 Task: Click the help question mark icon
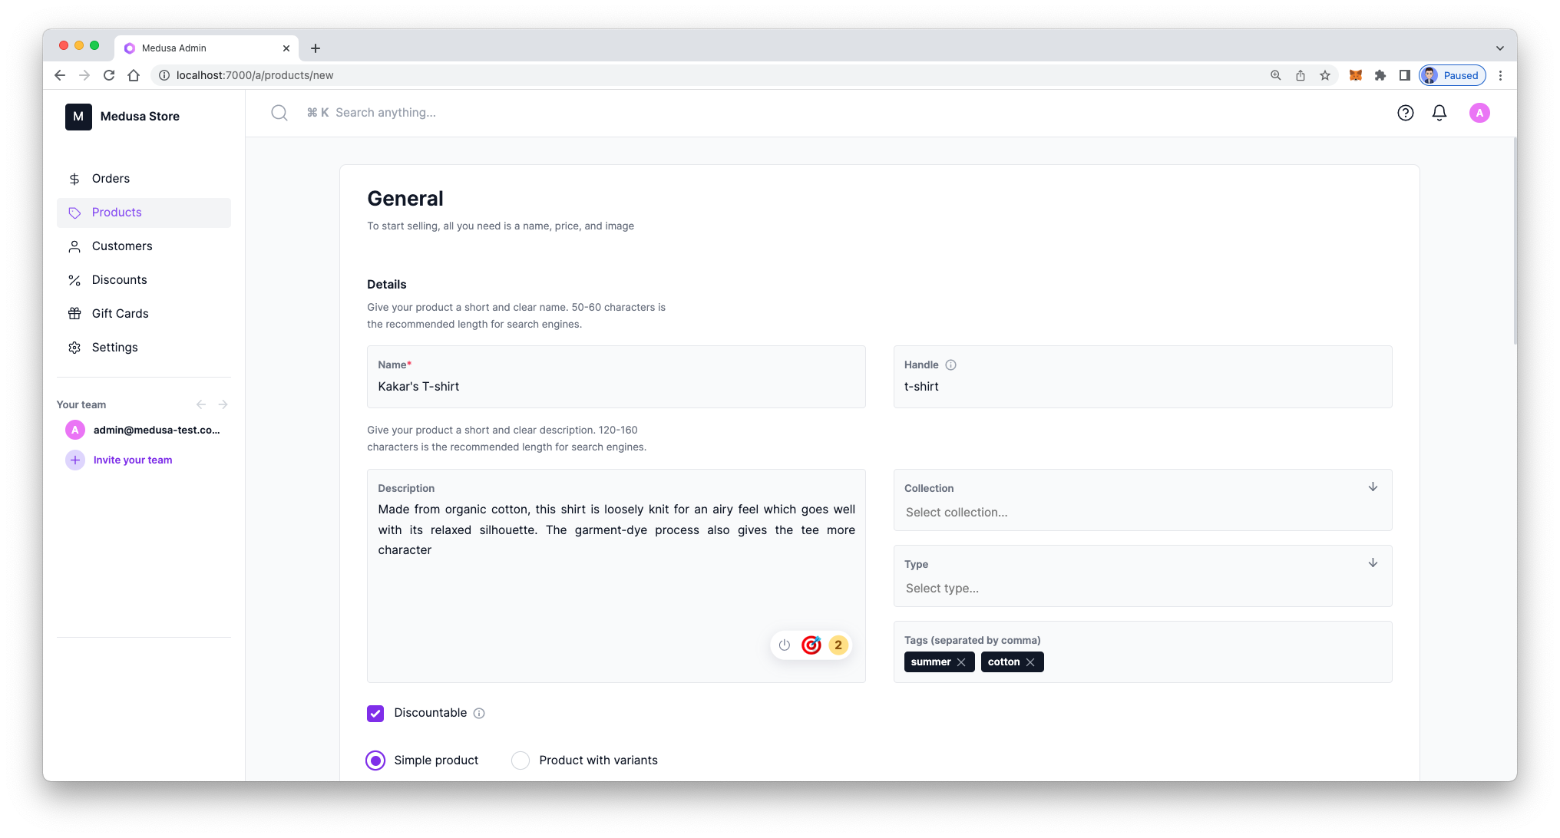tap(1405, 113)
